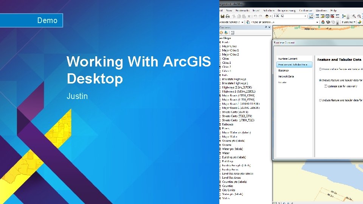Click the icon right of Publisher menu
The width and height of the screenshot is (363, 204).
(x=359, y=22)
